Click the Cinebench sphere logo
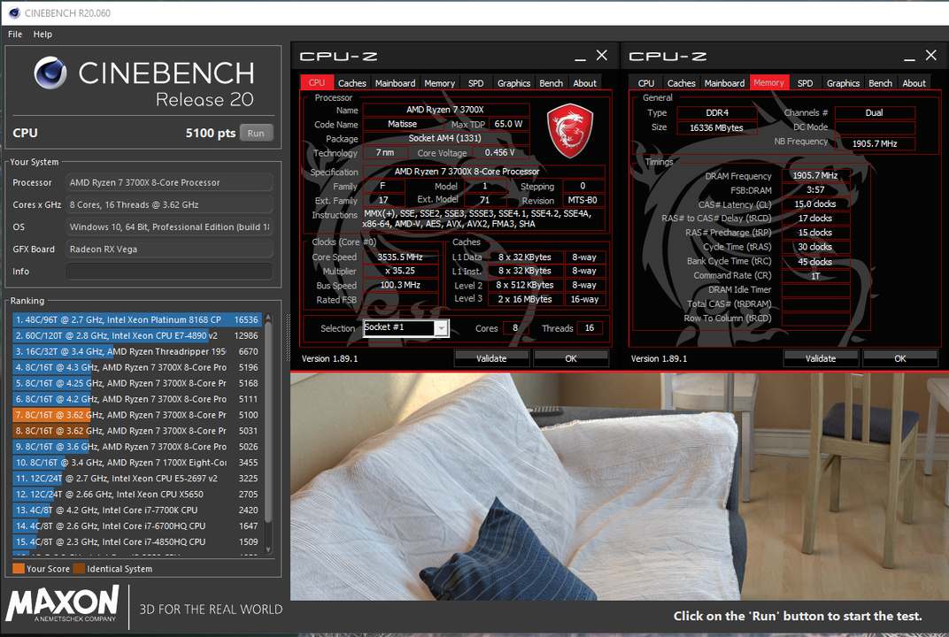Image resolution: width=949 pixels, height=637 pixels. coord(50,73)
